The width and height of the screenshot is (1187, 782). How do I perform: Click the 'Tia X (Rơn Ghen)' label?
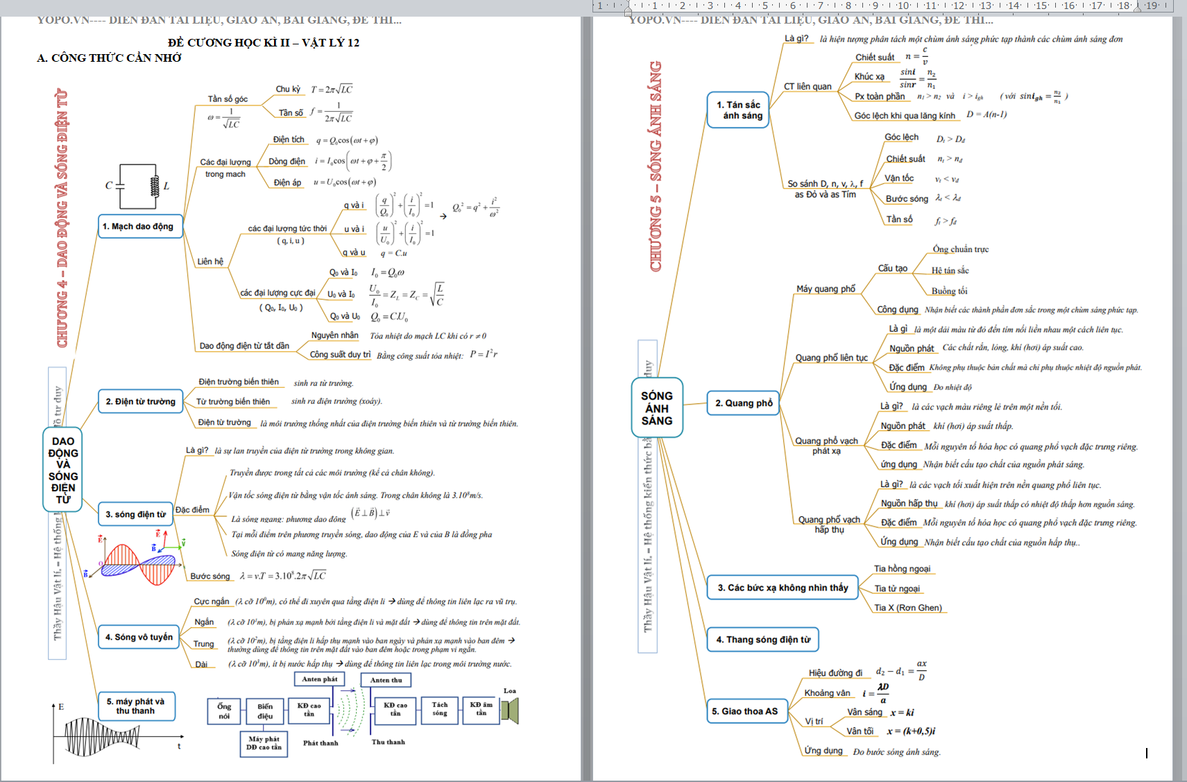click(x=908, y=608)
